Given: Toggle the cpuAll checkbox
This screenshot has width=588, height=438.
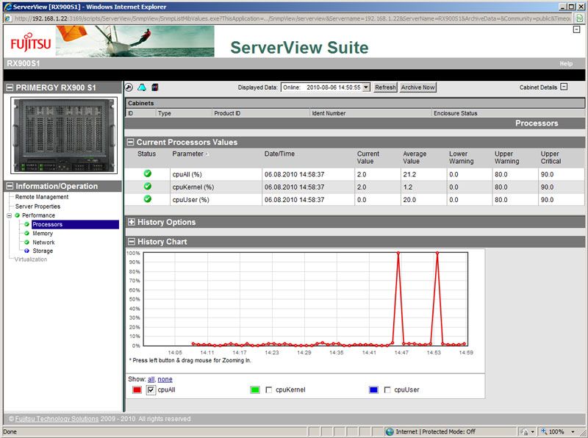Looking at the screenshot, I should tap(151, 390).
